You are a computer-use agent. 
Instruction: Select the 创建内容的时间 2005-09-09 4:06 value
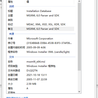pyautogui.click(x=36, y=47)
